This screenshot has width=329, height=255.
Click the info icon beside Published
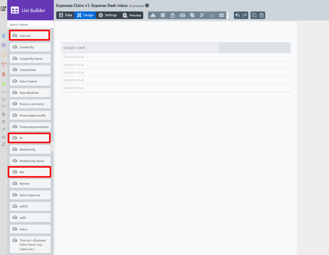(x=147, y=5)
